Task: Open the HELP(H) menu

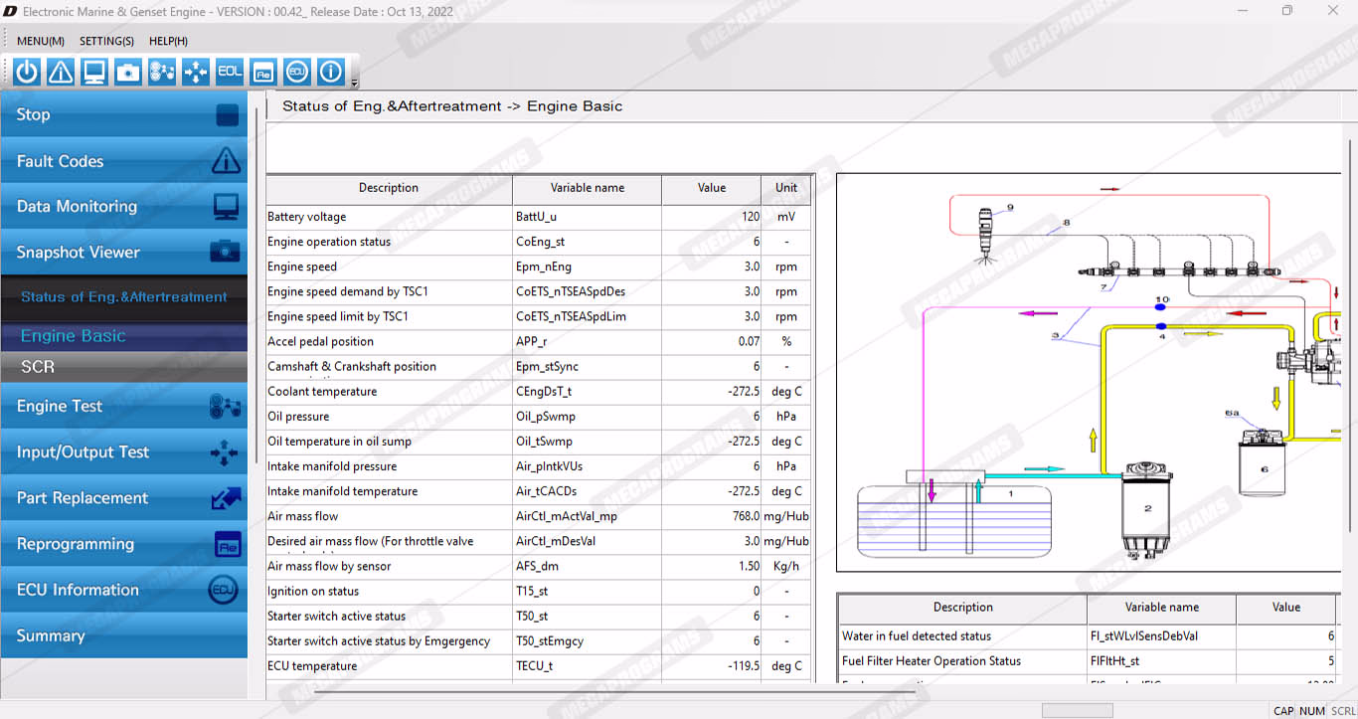Action: click(x=168, y=41)
